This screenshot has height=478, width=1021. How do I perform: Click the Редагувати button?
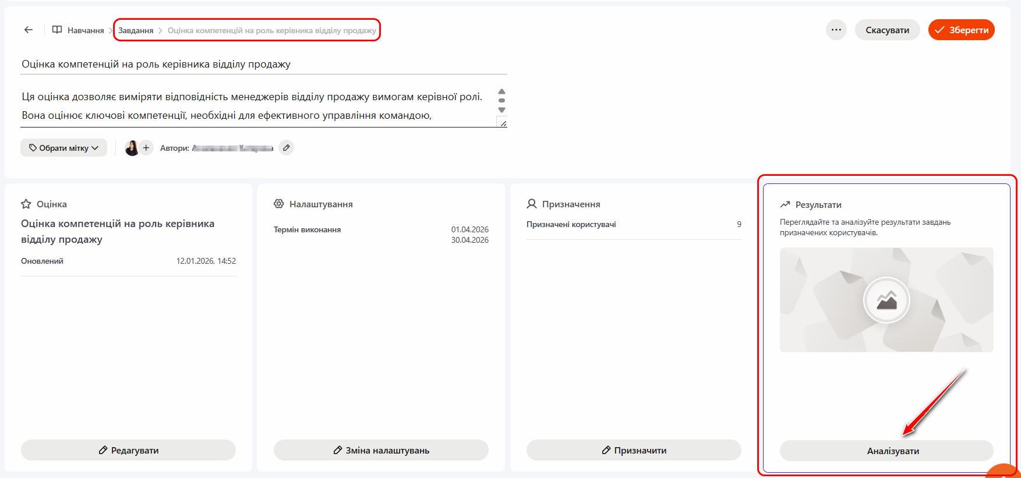click(x=128, y=450)
